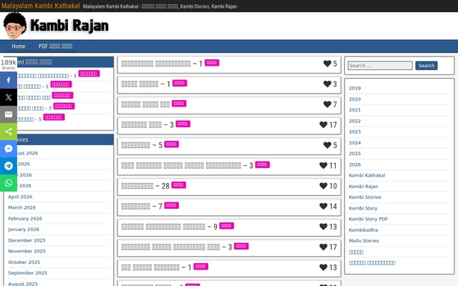Open the 2024 category link
This screenshot has width=458, height=286.
point(355,143)
